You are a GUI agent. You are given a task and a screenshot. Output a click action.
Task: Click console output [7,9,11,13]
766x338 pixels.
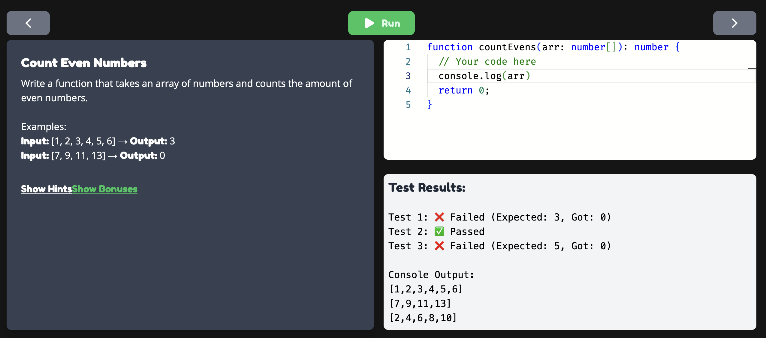(x=420, y=303)
